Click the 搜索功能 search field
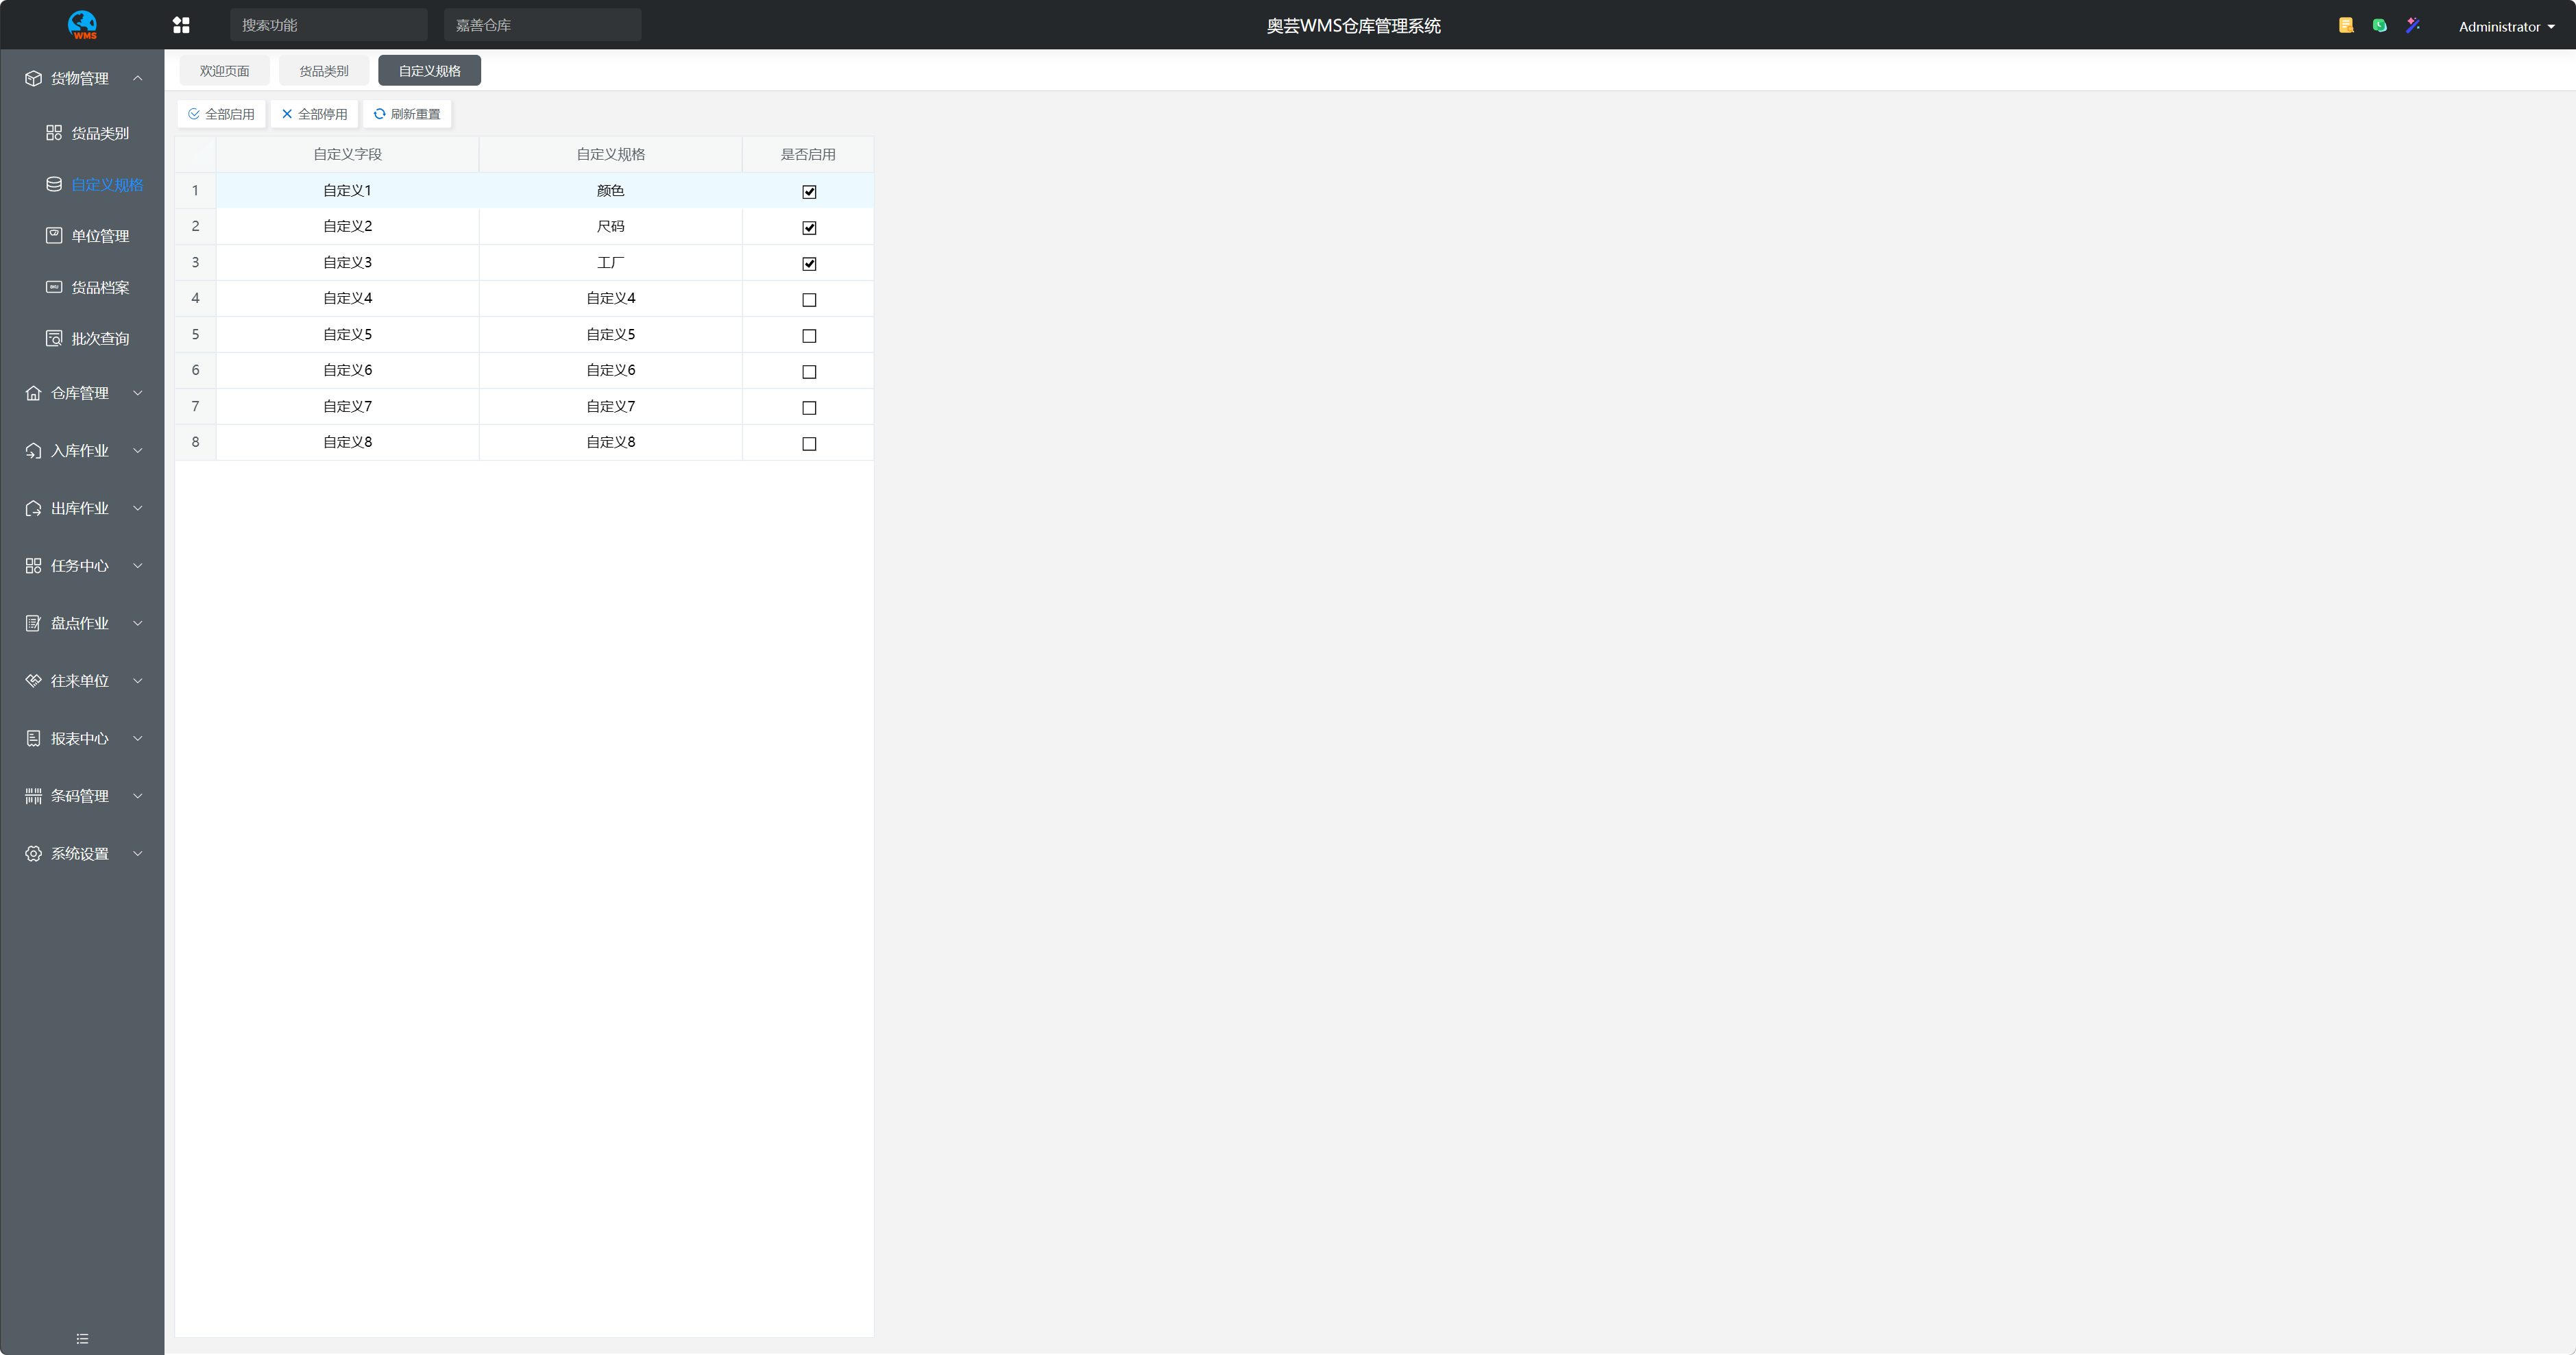This screenshot has width=2576, height=1355. [328, 25]
